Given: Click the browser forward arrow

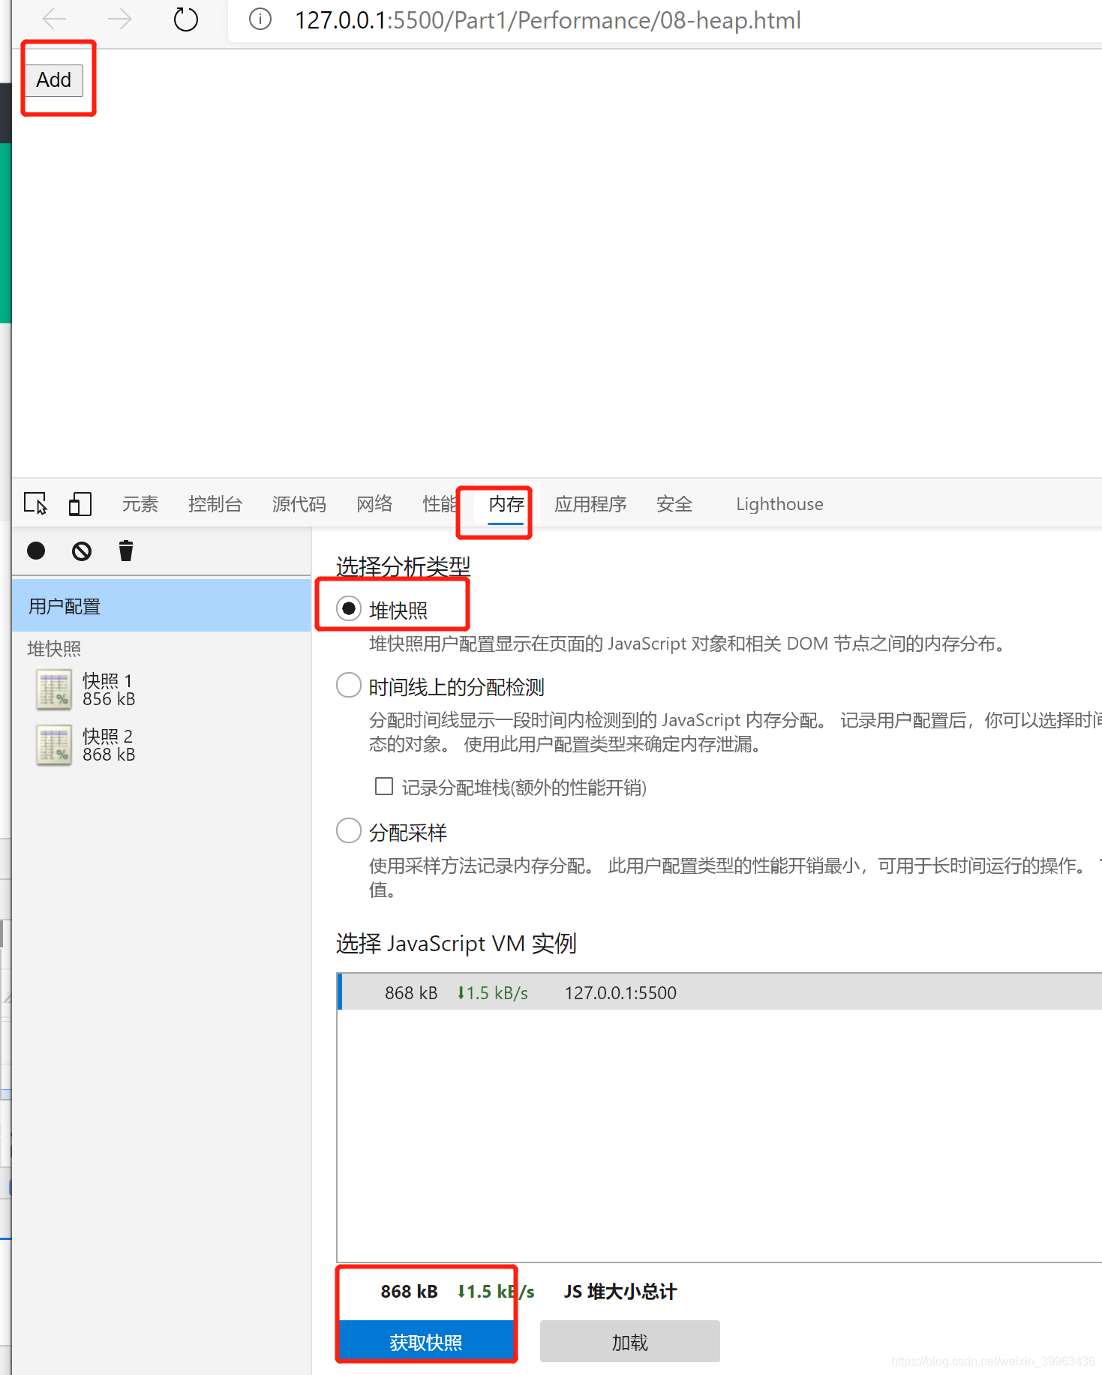Looking at the screenshot, I should (x=119, y=19).
